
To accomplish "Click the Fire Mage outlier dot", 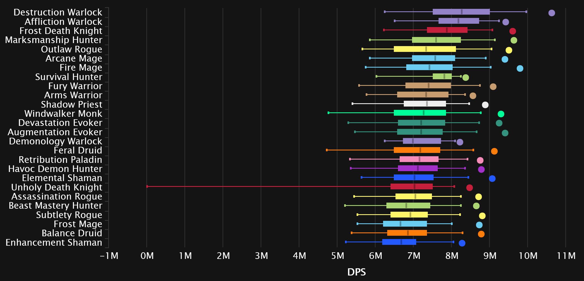I will pos(520,68).
